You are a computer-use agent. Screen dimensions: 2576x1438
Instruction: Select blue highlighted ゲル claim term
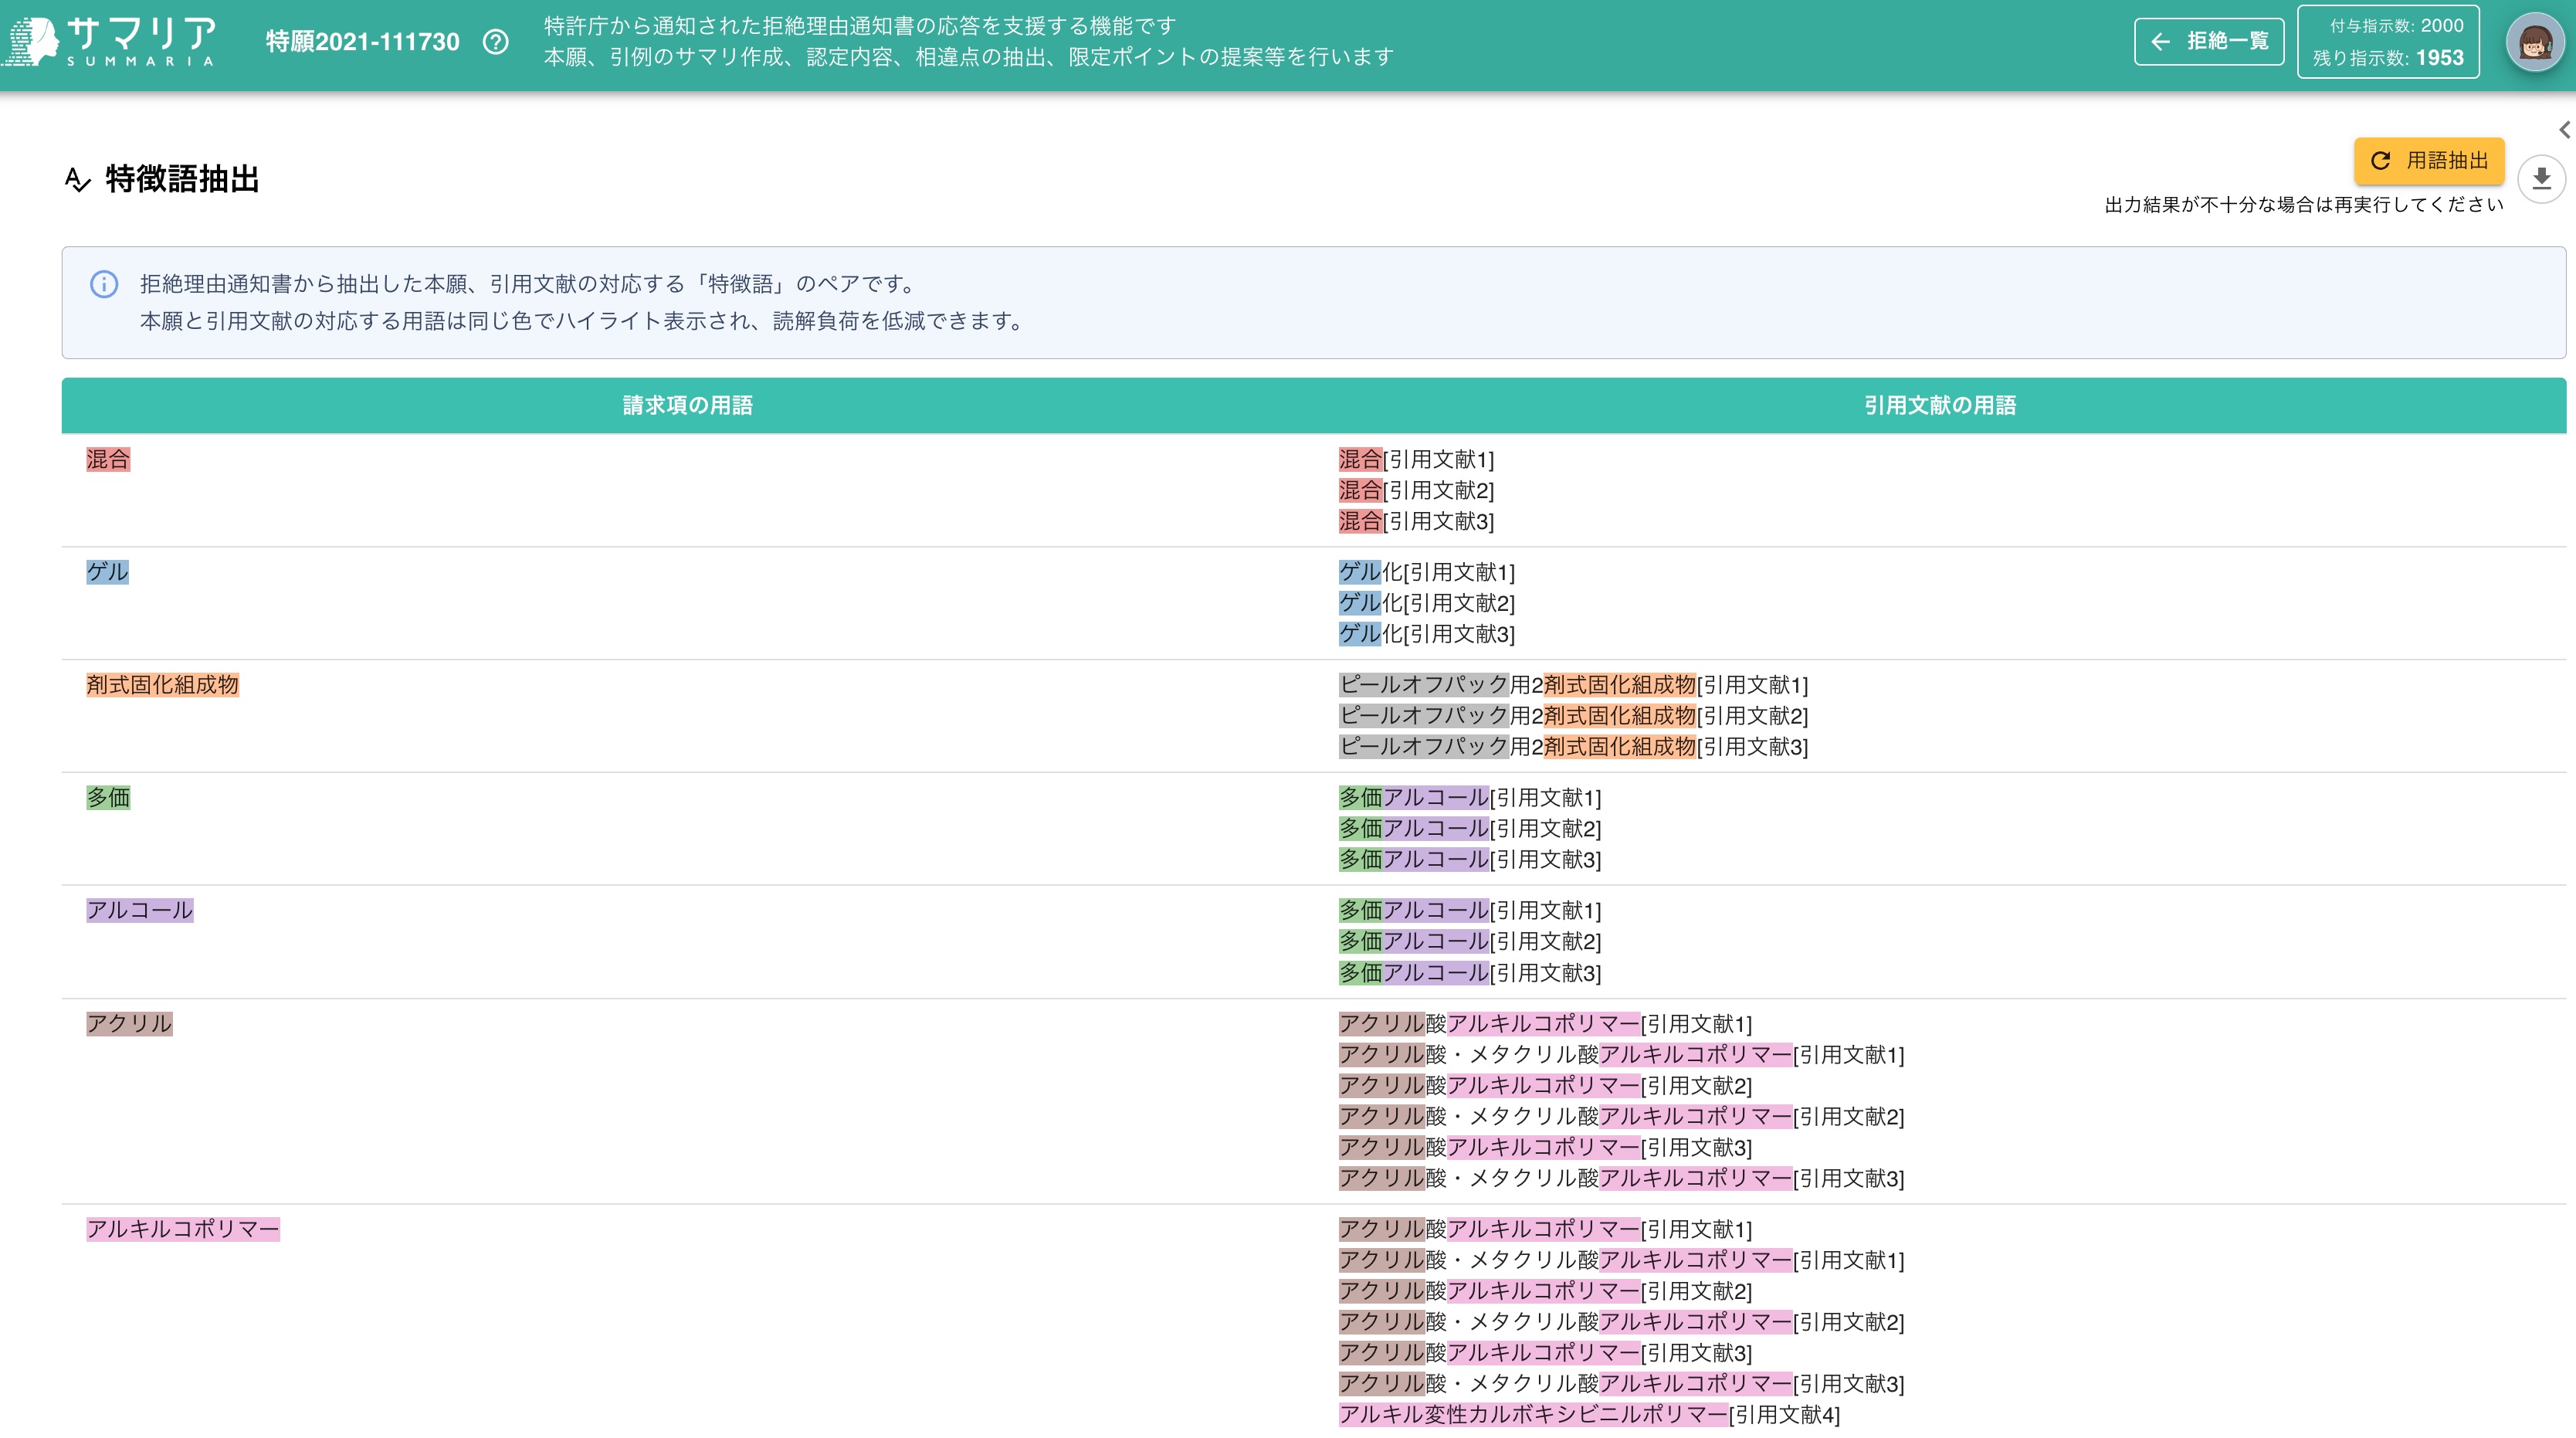click(107, 572)
